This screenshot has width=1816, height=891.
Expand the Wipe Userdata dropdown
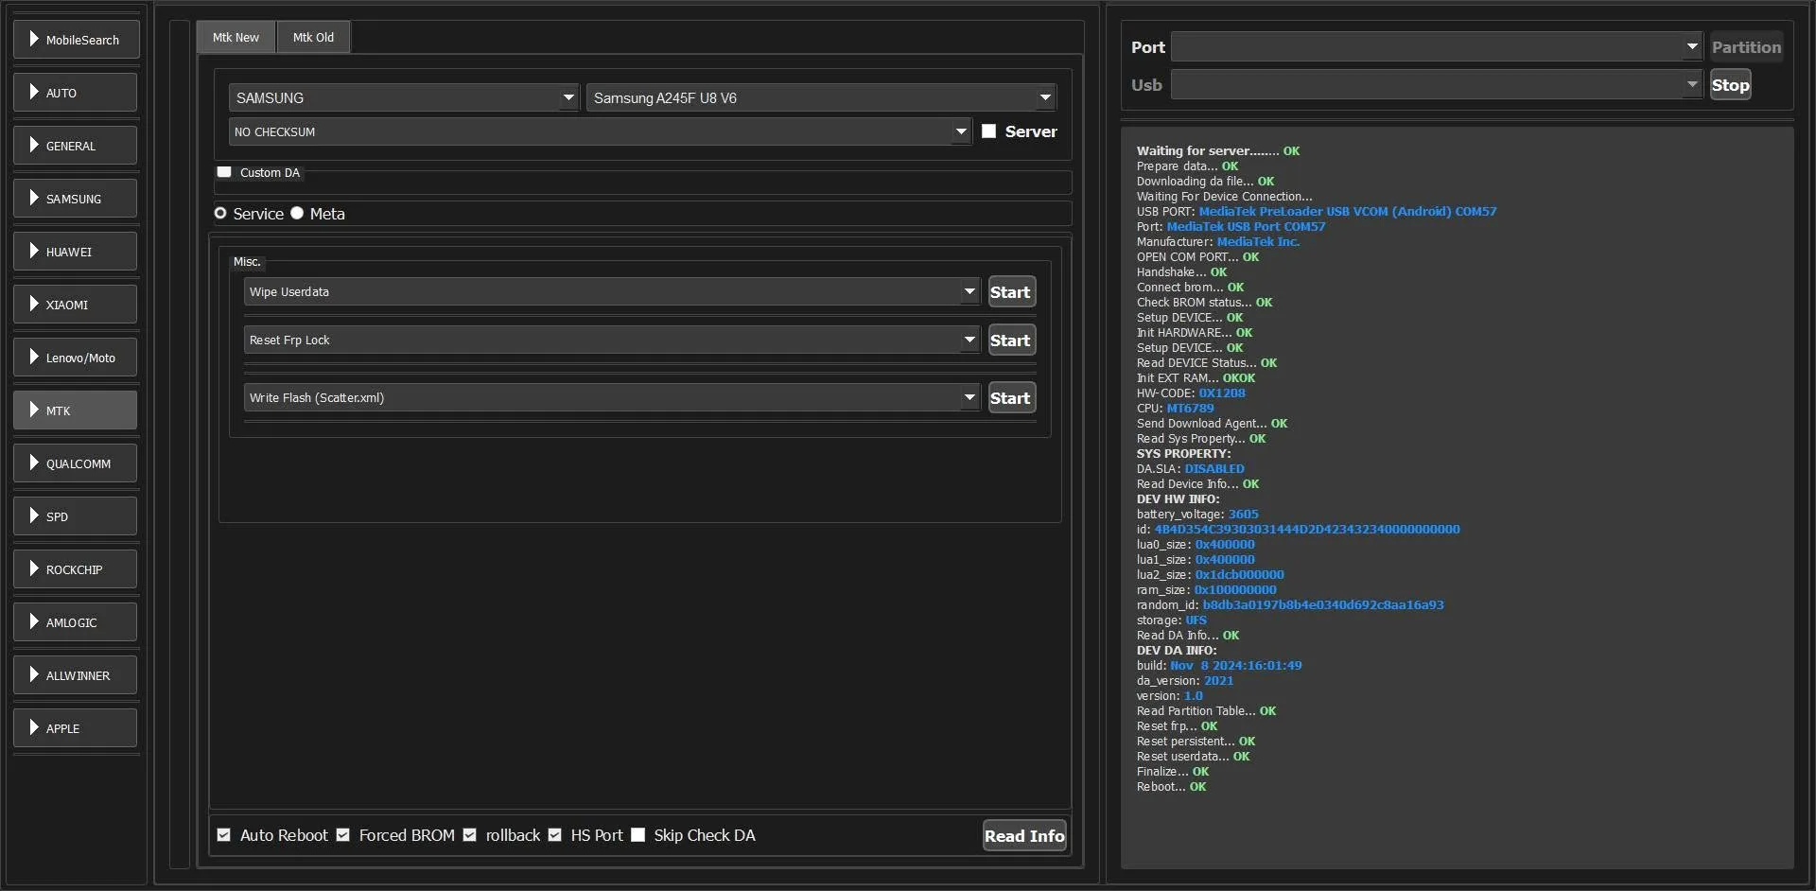(x=611, y=291)
